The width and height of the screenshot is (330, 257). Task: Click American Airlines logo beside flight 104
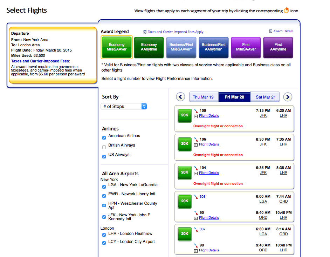tap(196, 168)
